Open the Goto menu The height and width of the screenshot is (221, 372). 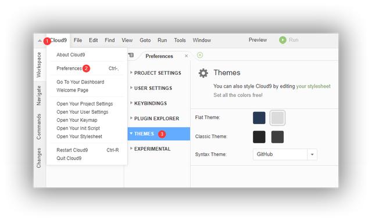pyautogui.click(x=145, y=40)
